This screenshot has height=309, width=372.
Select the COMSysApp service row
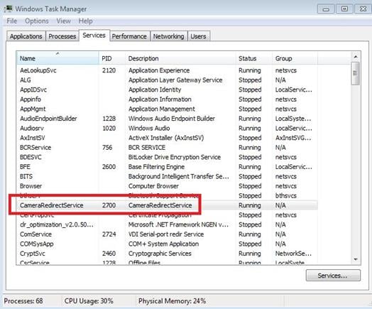[168, 244]
